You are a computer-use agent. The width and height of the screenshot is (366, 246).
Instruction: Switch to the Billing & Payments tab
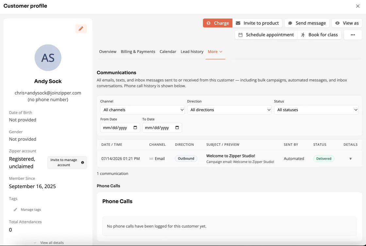pyautogui.click(x=138, y=52)
